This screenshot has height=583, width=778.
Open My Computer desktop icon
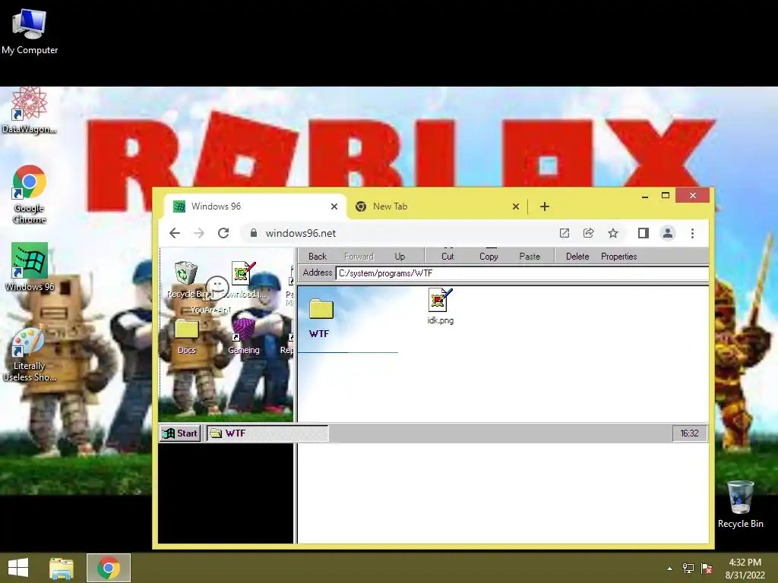[30, 32]
